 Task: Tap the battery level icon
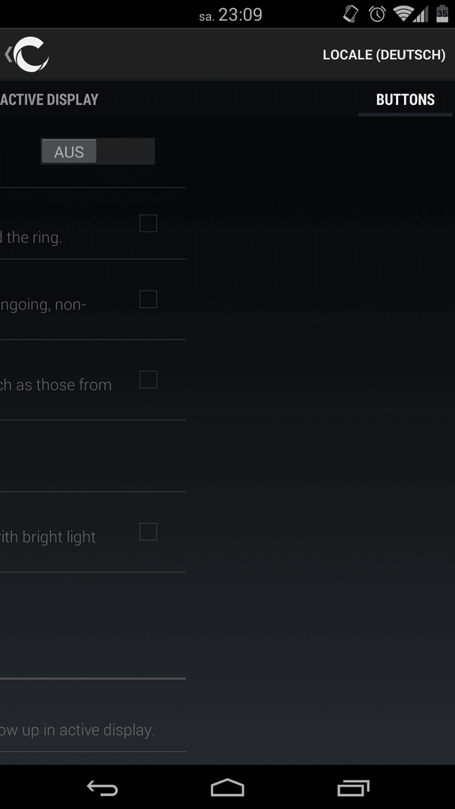click(442, 14)
